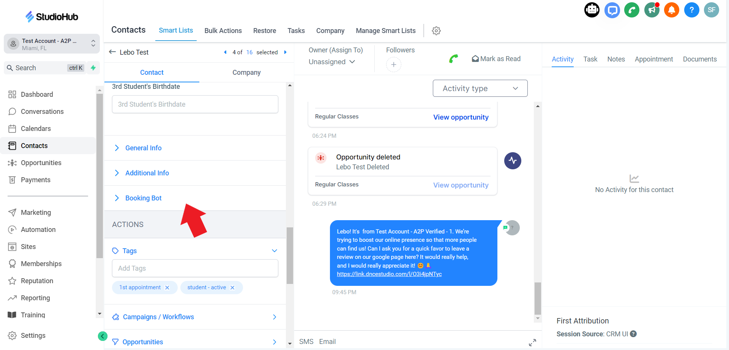The height and width of the screenshot is (350, 729).
Task: Remove the 1st appointment tag
Action: [167, 287]
